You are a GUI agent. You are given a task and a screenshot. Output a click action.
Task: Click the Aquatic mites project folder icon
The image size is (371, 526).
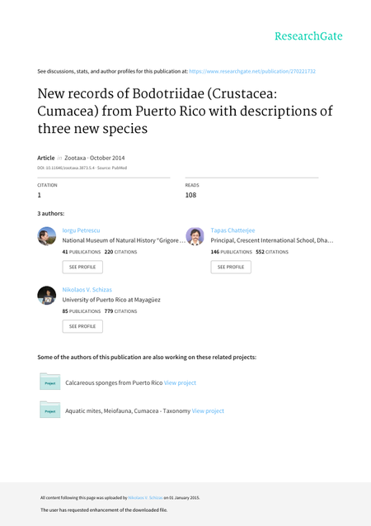[x=50, y=410]
